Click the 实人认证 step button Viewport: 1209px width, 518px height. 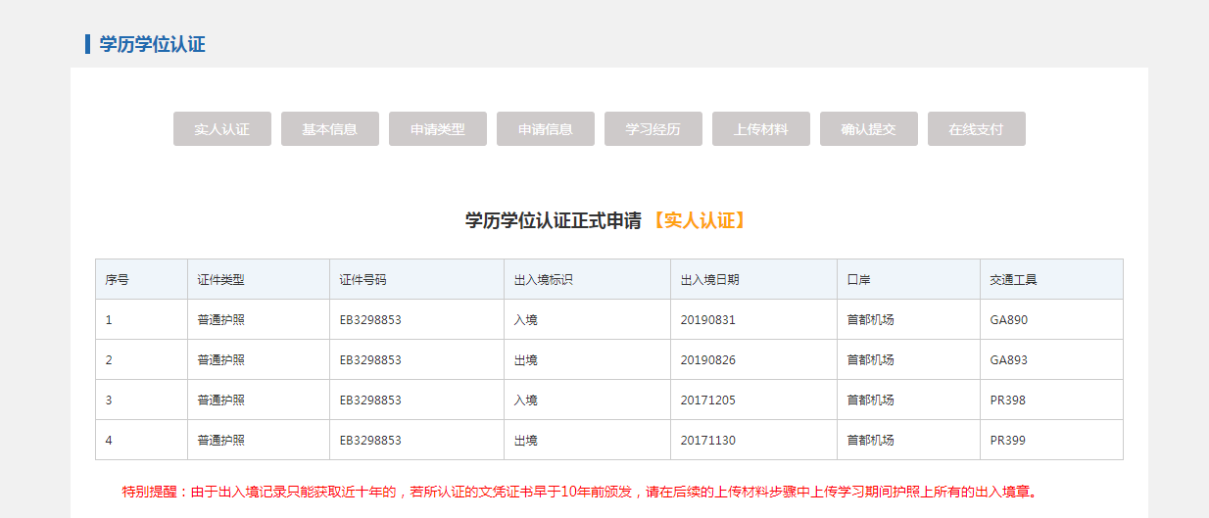tap(221, 129)
